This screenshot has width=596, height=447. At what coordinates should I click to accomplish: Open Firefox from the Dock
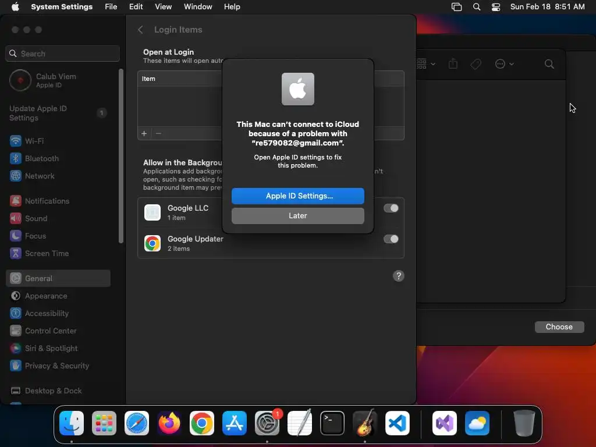(x=169, y=423)
